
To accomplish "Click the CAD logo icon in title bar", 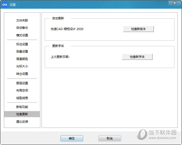I will pyautogui.click(x=5, y=5).
